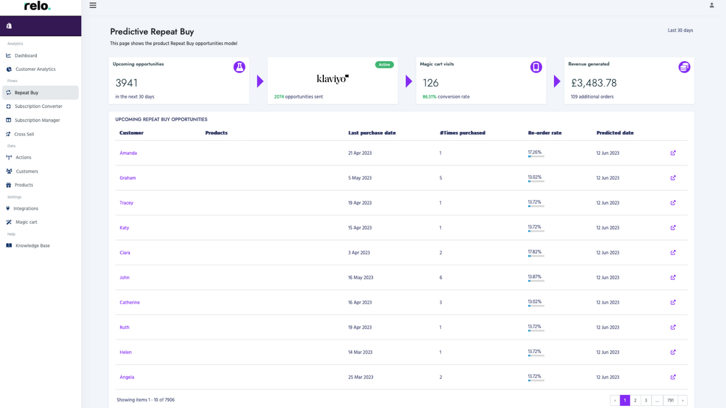The width and height of the screenshot is (726, 408).
Task: Click the £3,483.78 revenue value
Action: coord(594,83)
